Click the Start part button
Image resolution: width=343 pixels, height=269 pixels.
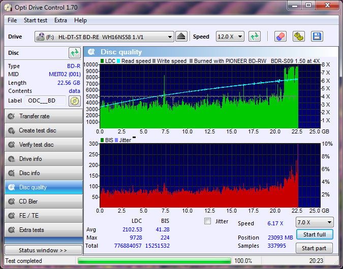pyautogui.click(x=315, y=248)
